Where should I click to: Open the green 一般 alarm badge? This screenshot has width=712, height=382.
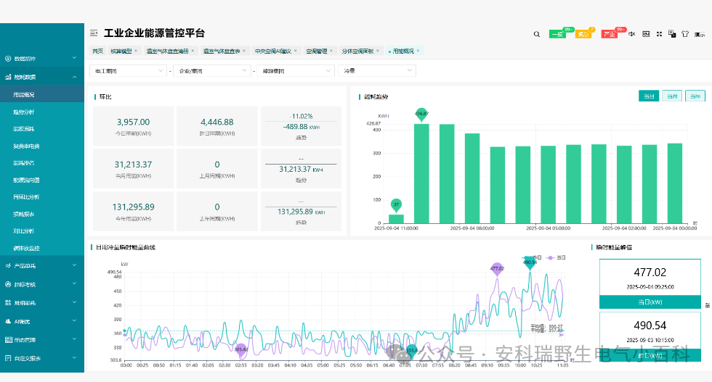[x=558, y=34]
